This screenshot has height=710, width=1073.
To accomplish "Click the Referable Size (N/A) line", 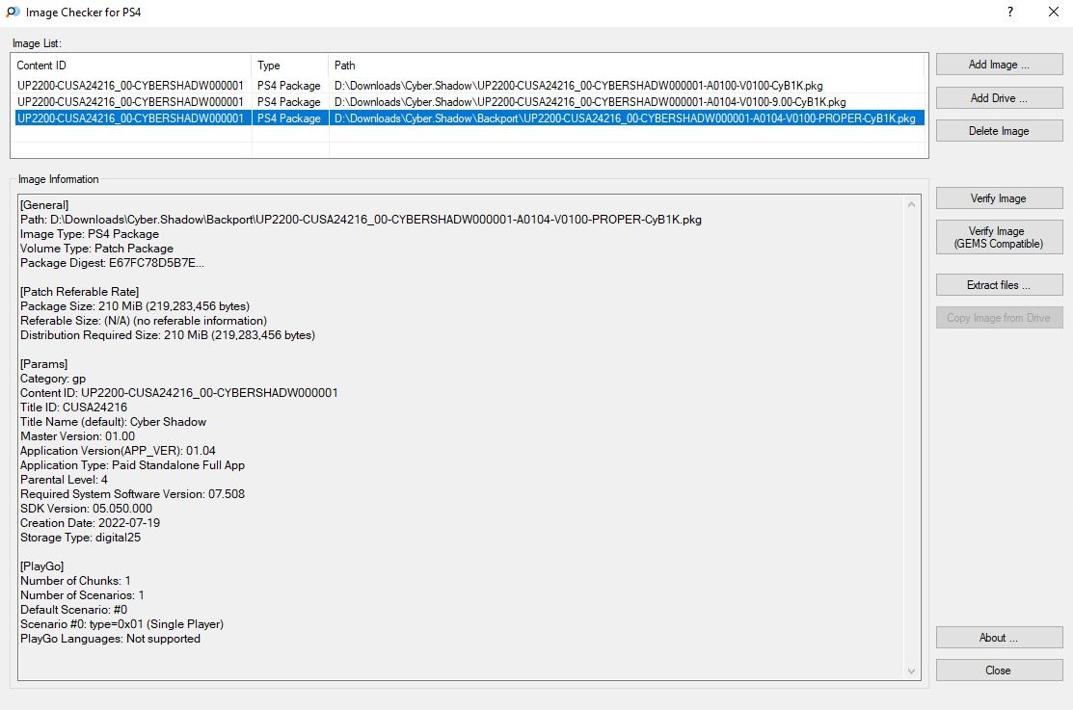I will tap(144, 321).
